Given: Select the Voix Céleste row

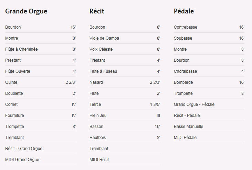Looking at the screenshot, I should pyautogui.click(x=125, y=49).
